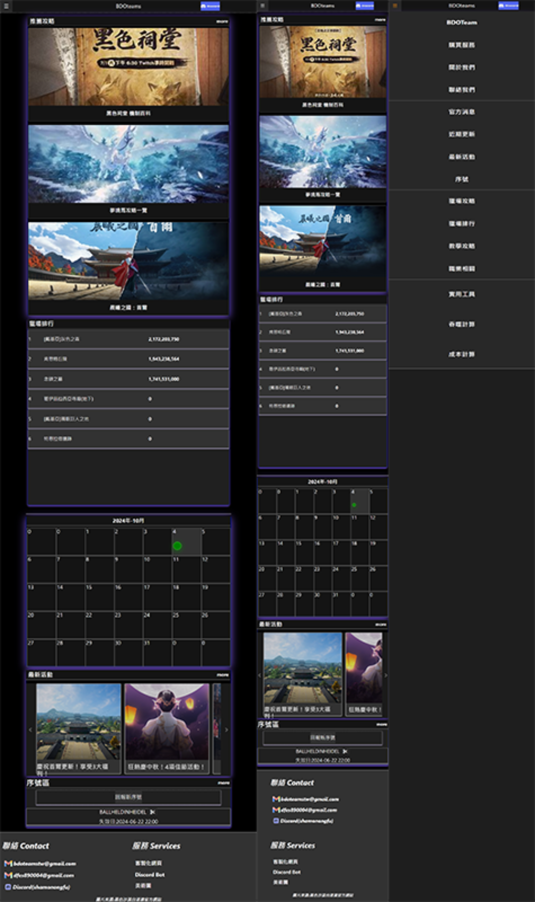This screenshot has height=902, width=535.
Task: Open the hamburger menu in the left wide layout
Action: tap(6, 6)
